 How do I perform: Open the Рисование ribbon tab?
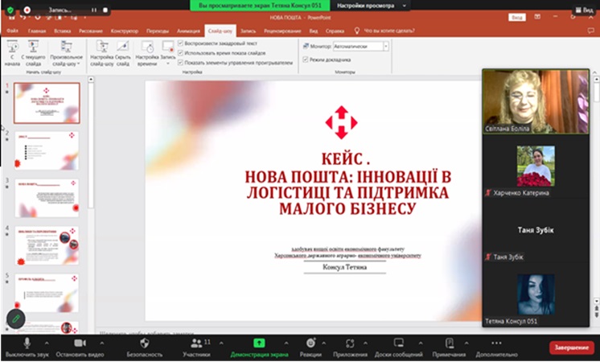coord(91,31)
